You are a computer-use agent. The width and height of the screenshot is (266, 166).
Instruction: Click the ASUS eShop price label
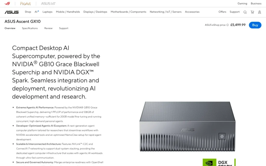215,25
